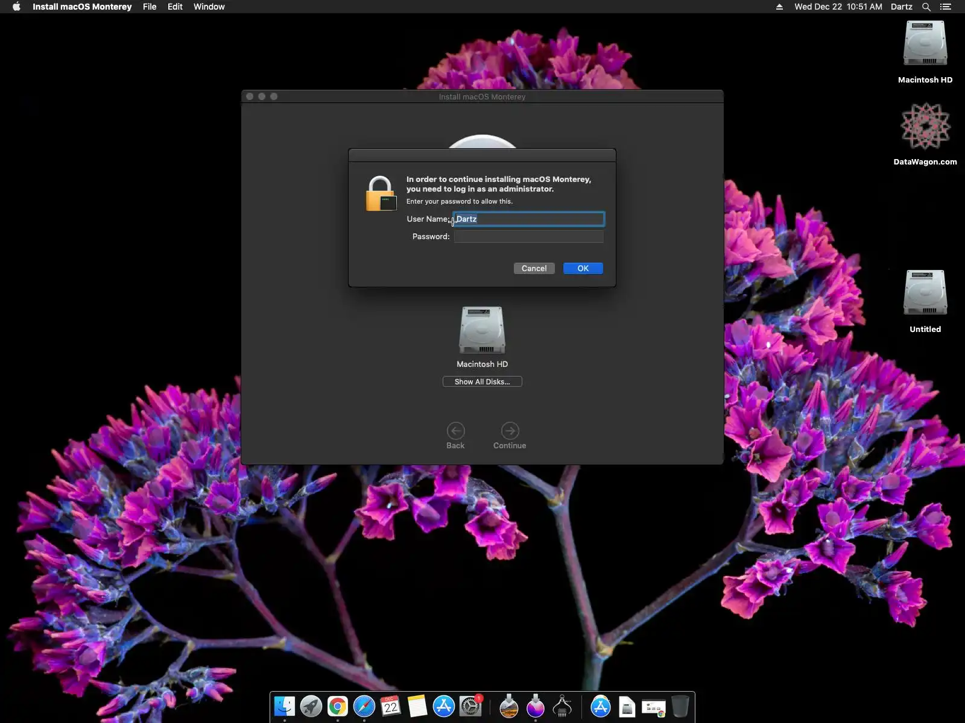The height and width of the screenshot is (723, 965).
Task: Go Back in the installer window
Action: pyautogui.click(x=455, y=436)
